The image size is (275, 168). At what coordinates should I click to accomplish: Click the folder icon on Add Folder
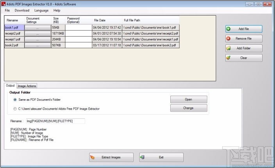click(229, 48)
